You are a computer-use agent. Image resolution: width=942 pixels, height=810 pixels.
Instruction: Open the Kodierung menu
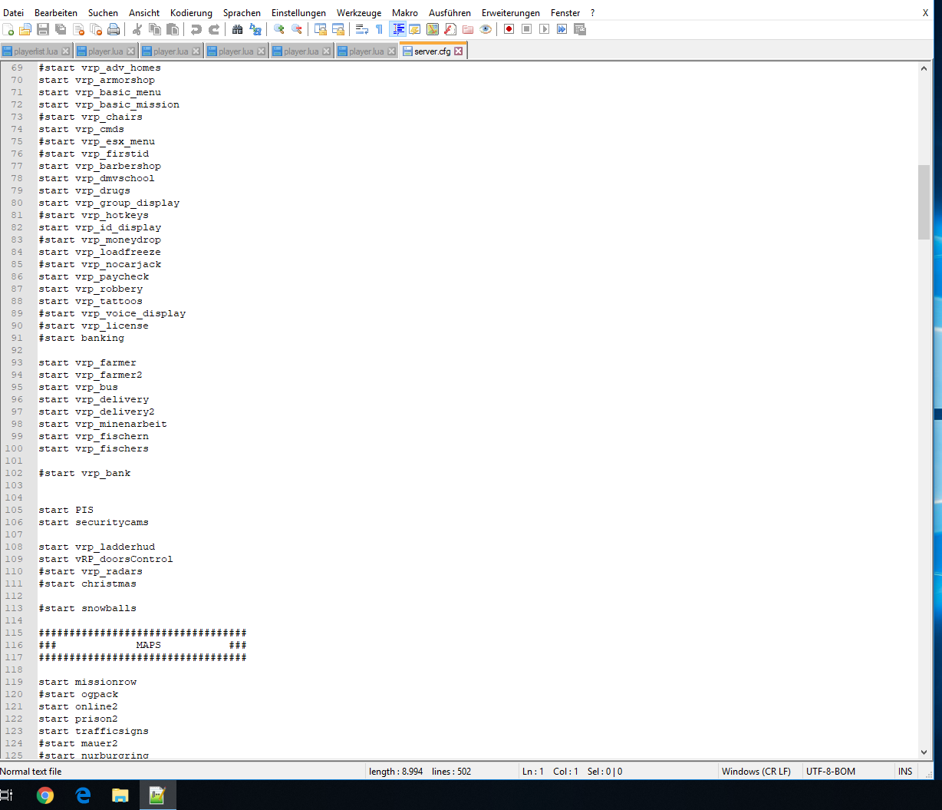click(x=191, y=12)
